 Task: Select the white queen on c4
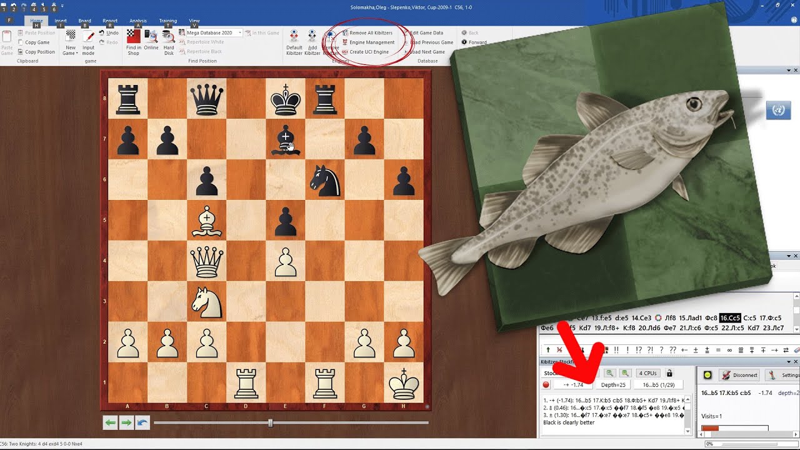click(x=207, y=261)
